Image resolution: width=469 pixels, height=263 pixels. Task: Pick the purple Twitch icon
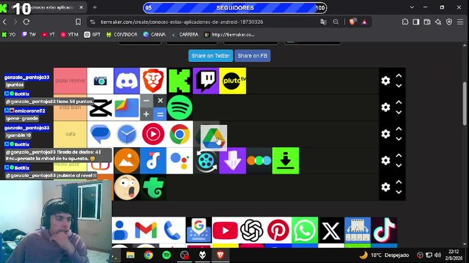click(206, 81)
